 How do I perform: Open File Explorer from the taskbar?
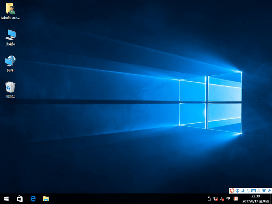(x=46, y=199)
